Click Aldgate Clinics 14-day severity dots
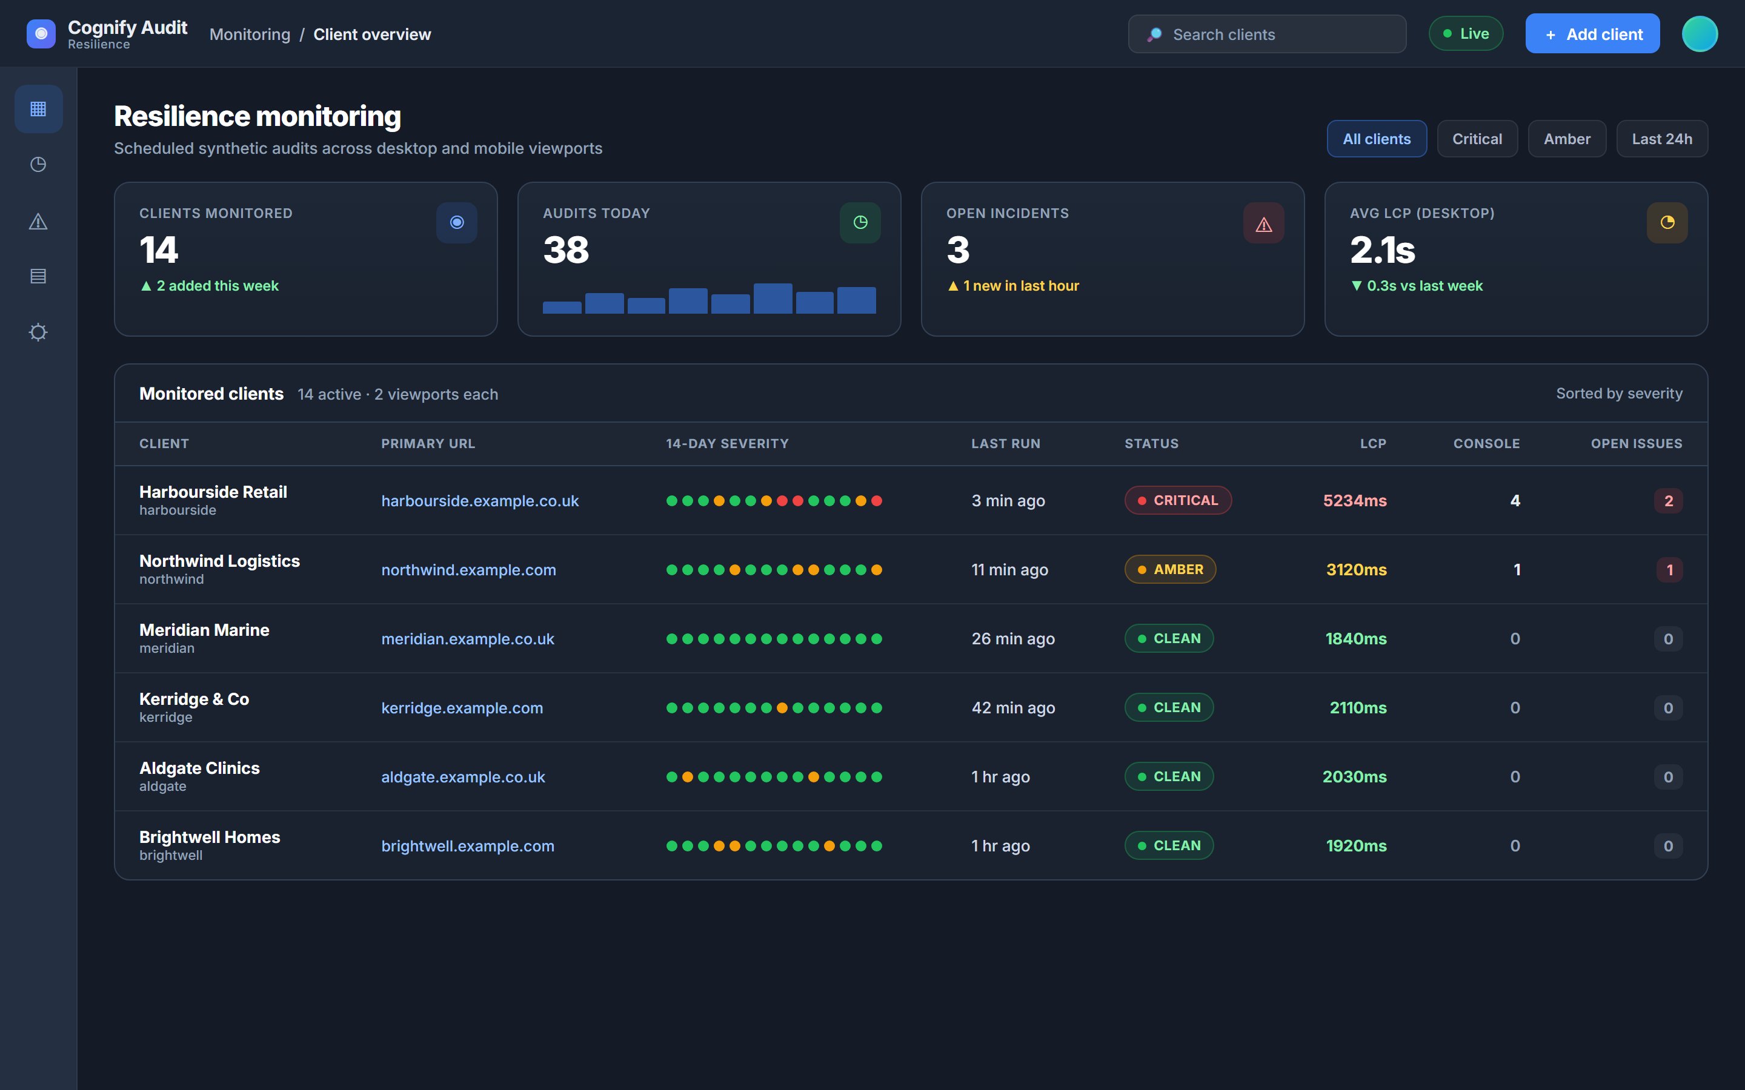 (774, 777)
